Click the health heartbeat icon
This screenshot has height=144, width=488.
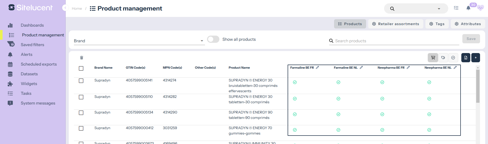point(481,8)
